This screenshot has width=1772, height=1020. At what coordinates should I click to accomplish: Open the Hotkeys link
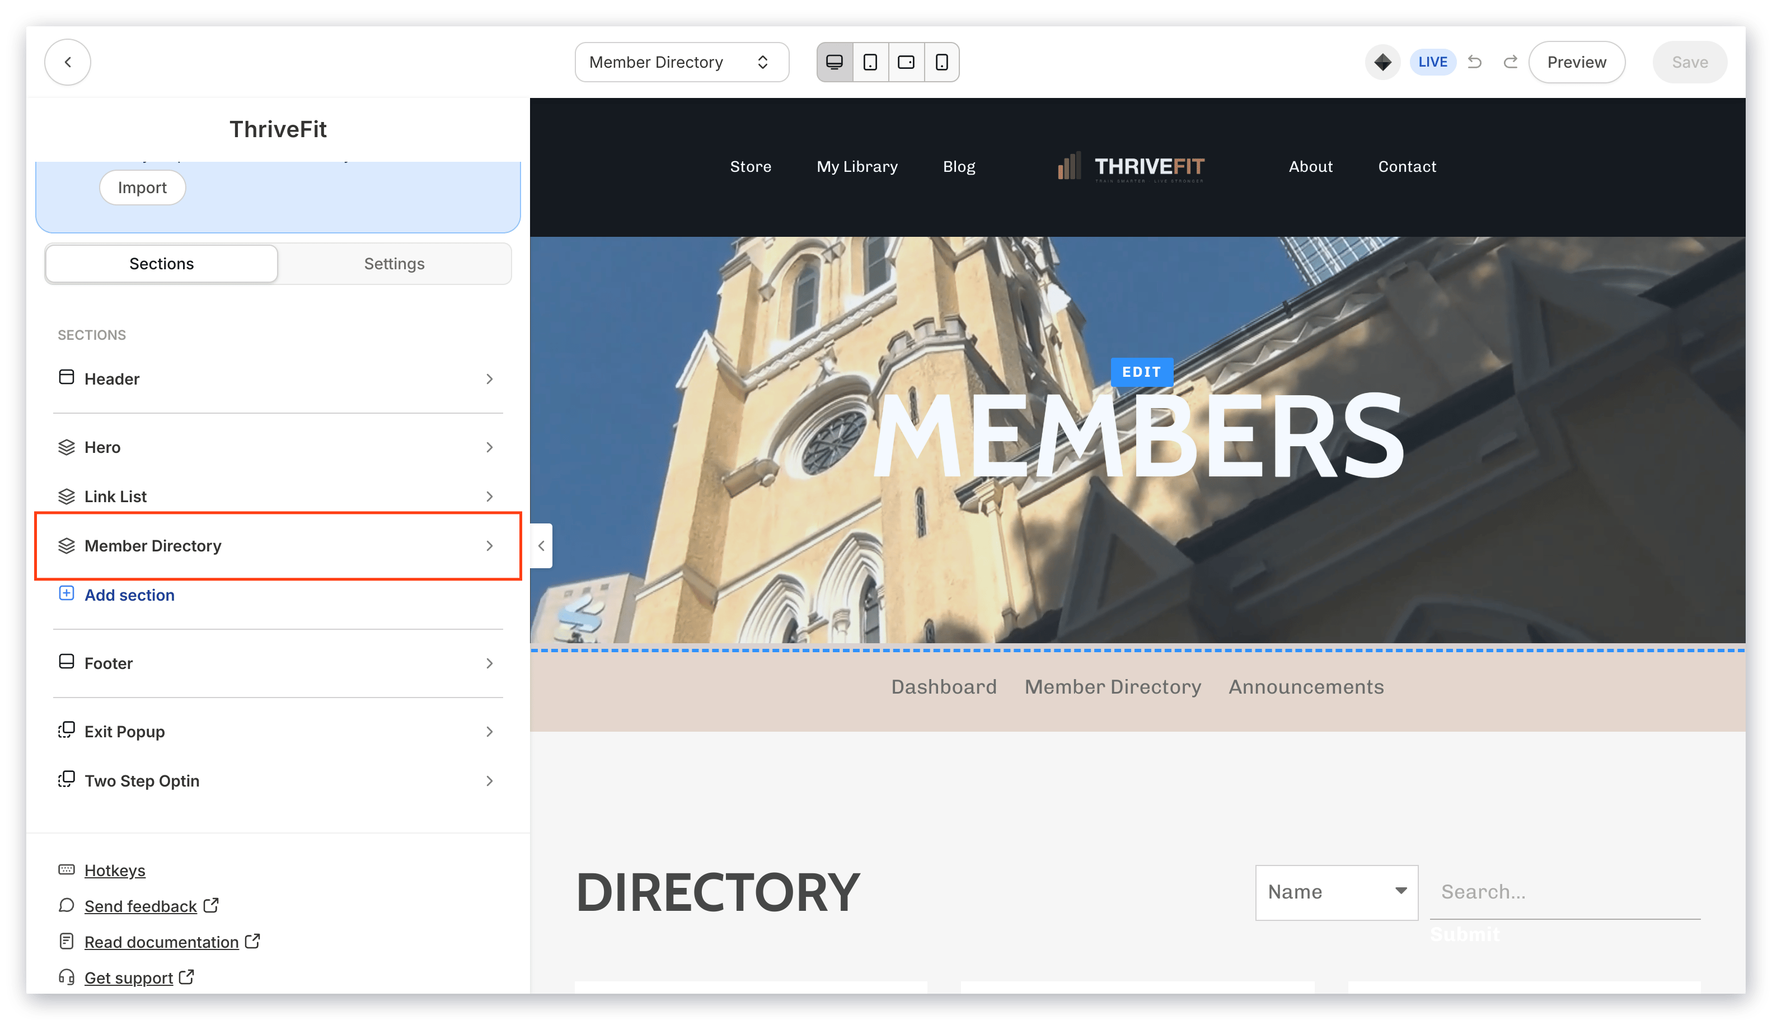coord(115,870)
